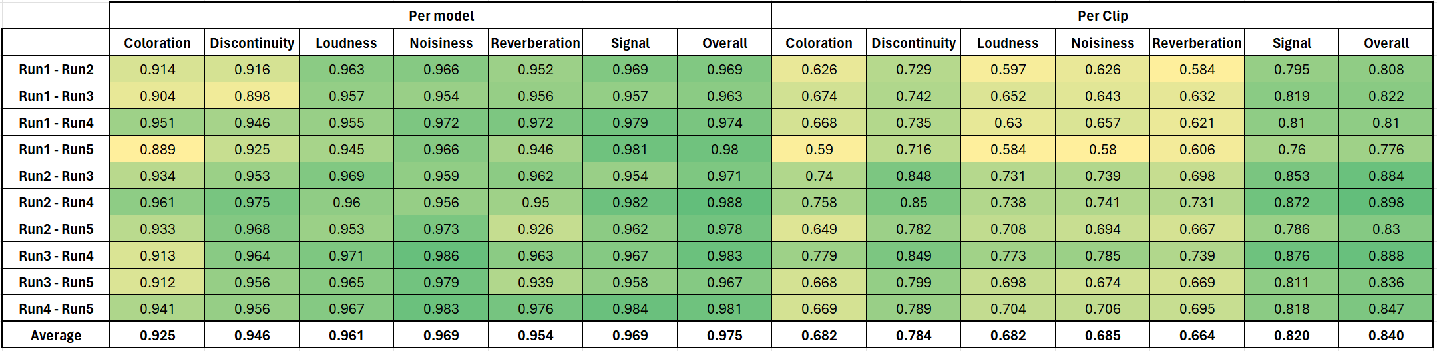Select Per Clip Noisiness cell 0.58
1437x351 pixels.
[x=1102, y=150]
